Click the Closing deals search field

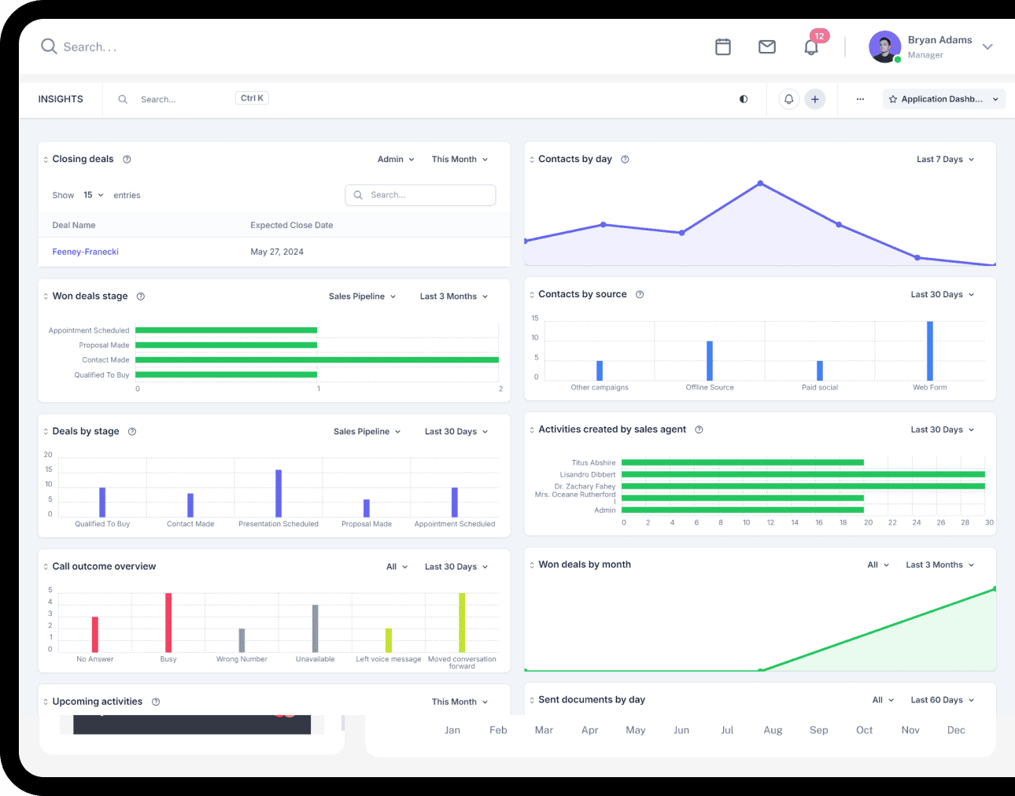click(420, 195)
